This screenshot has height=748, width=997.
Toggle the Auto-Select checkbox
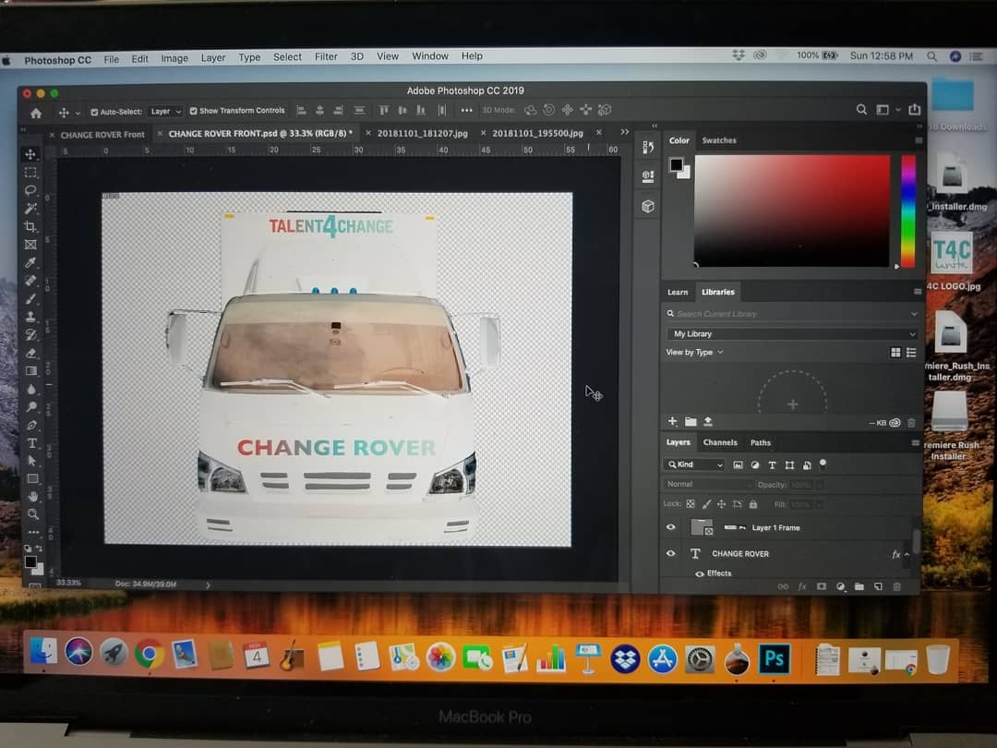click(94, 112)
